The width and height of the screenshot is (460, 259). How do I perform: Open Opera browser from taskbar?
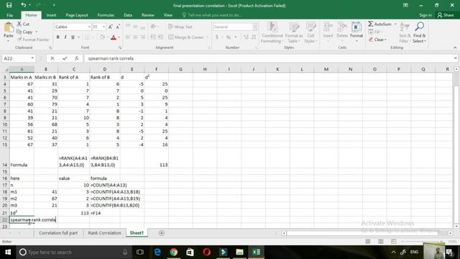pos(206,252)
